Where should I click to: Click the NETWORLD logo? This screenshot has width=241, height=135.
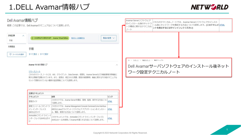click(209, 7)
